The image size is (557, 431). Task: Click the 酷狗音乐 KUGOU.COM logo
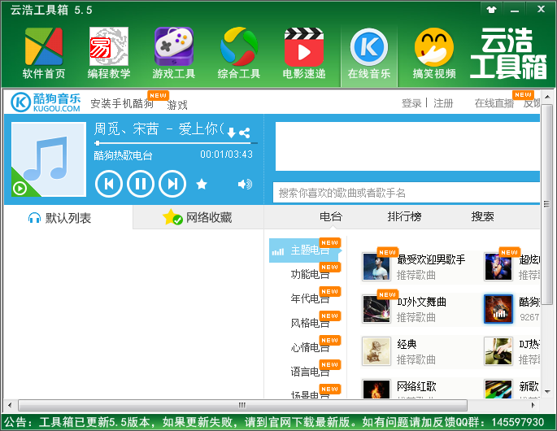[x=46, y=102]
